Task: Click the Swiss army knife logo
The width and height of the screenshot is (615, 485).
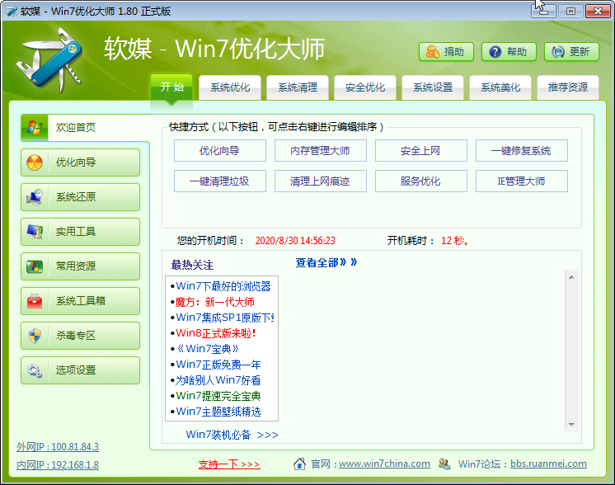Action: (49, 59)
